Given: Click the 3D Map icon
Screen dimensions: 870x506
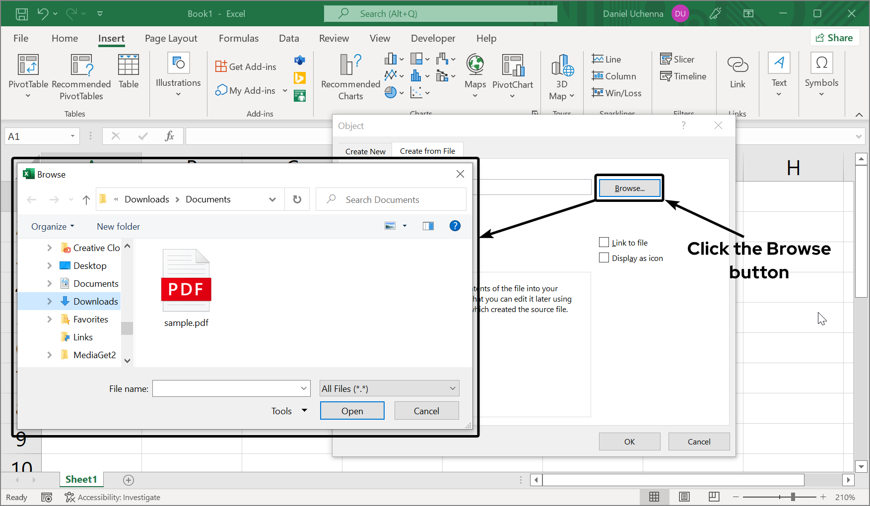Looking at the screenshot, I should (x=562, y=65).
